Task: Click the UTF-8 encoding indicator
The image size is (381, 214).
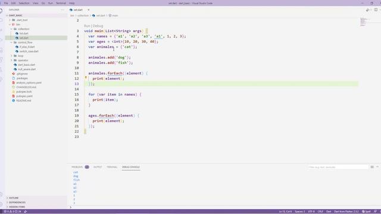Action: [x=311, y=212]
